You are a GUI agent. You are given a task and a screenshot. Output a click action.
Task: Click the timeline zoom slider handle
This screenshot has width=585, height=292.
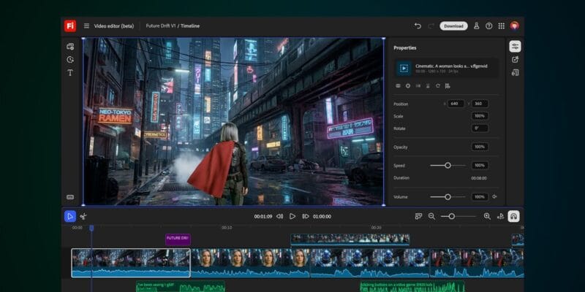pyautogui.click(x=451, y=216)
